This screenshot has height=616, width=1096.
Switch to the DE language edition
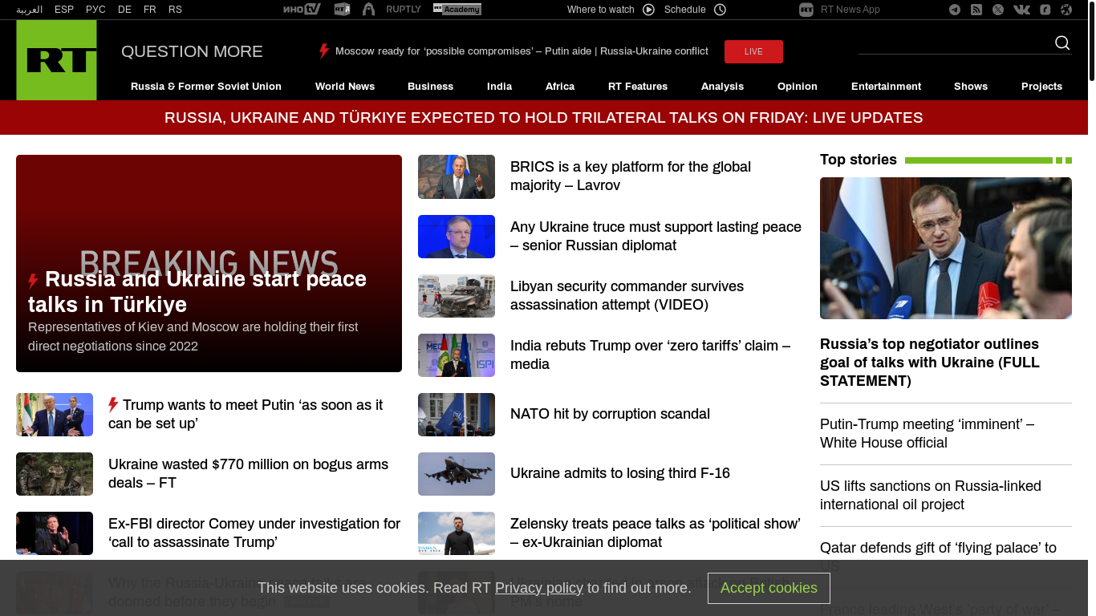pos(124,10)
